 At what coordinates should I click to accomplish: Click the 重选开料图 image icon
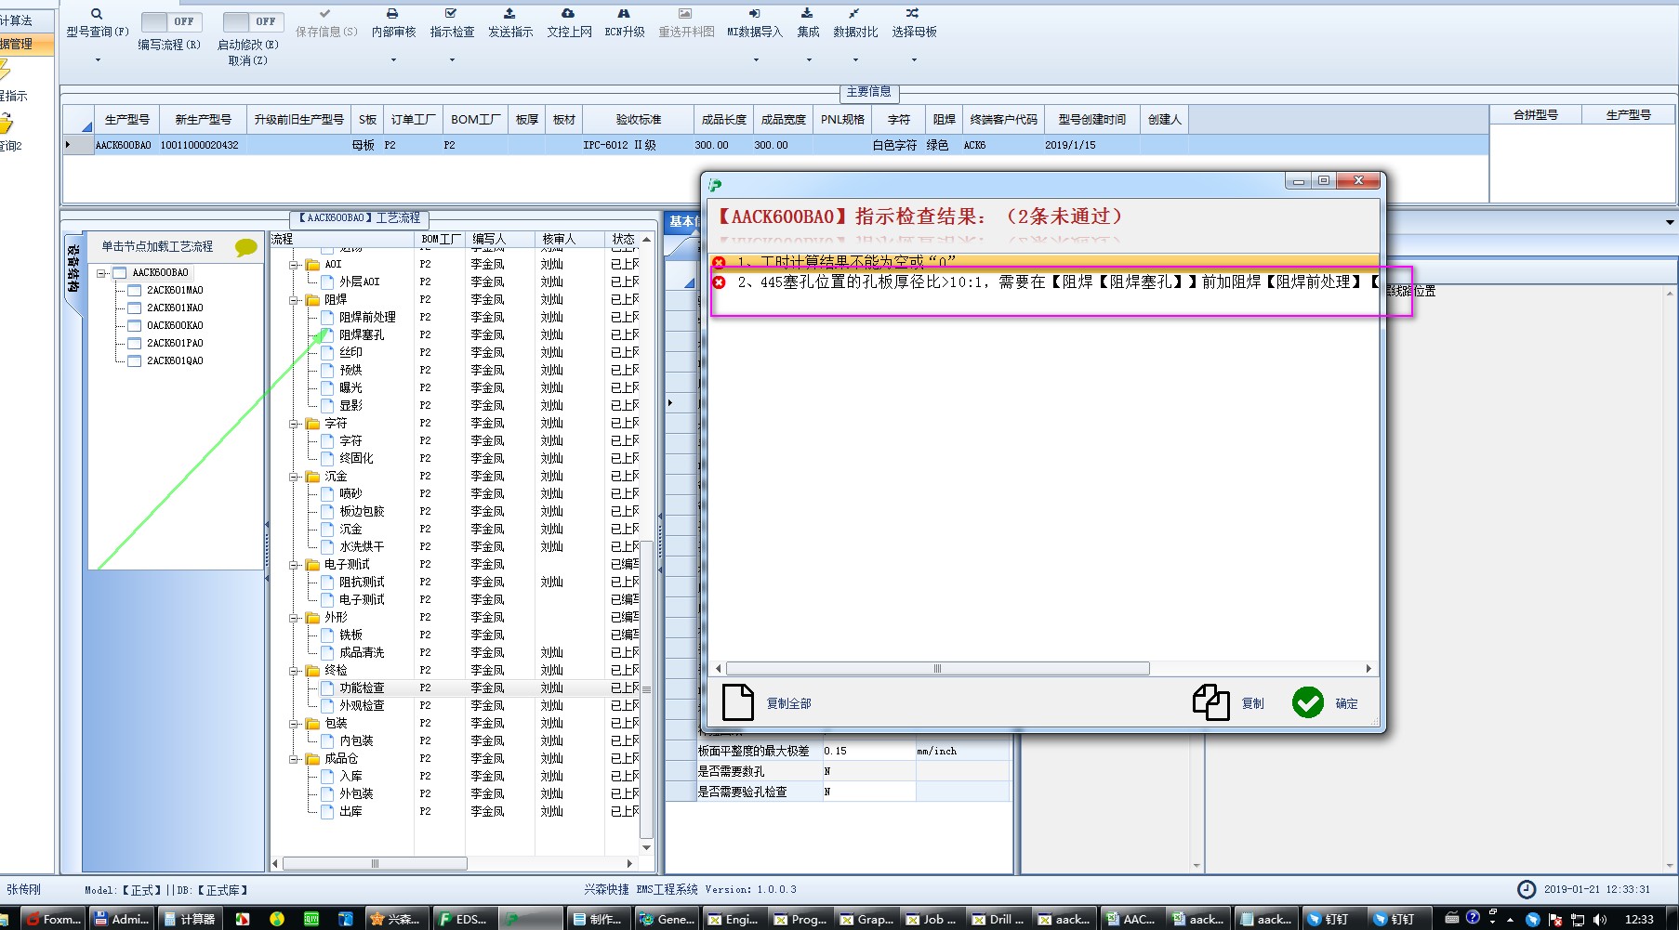pos(685,14)
